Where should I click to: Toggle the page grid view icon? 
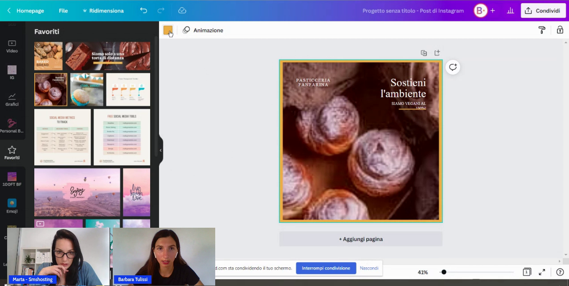pyautogui.click(x=527, y=272)
